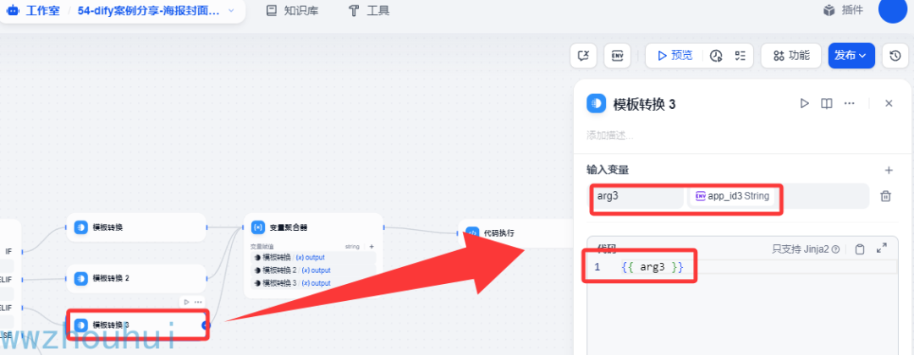
Task: Run node via play icon above 模板转换 3
Action: [x=186, y=302]
